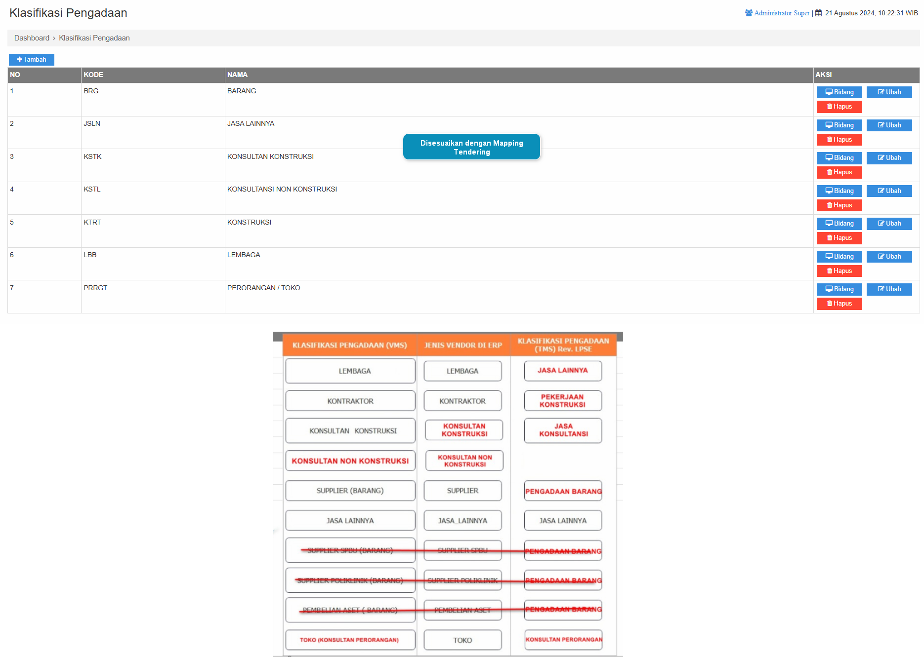Open the Administrator Super user link
The image size is (924, 657).
[782, 13]
